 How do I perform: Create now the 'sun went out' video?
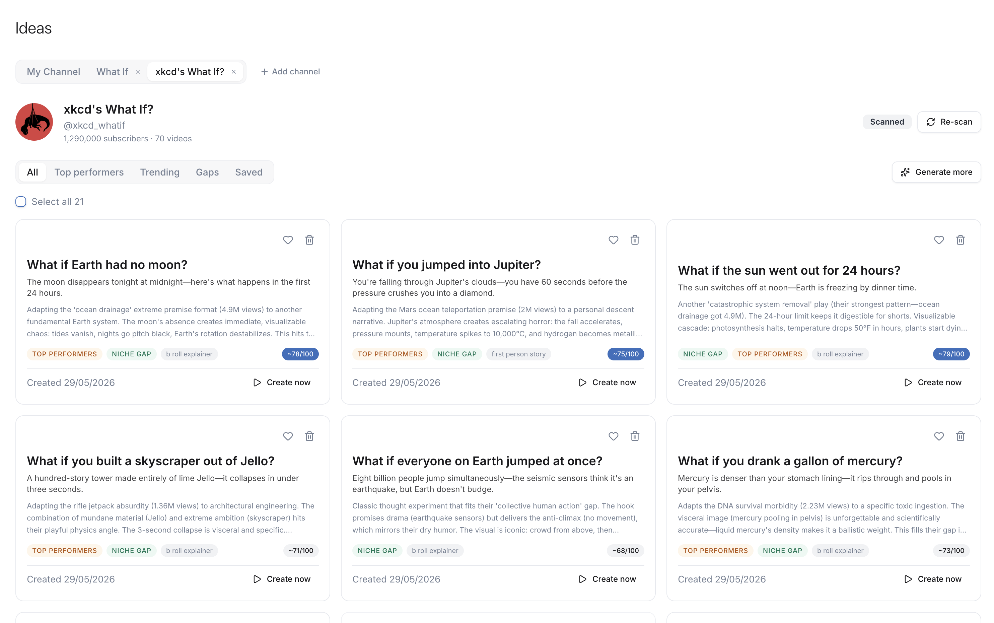[933, 383]
